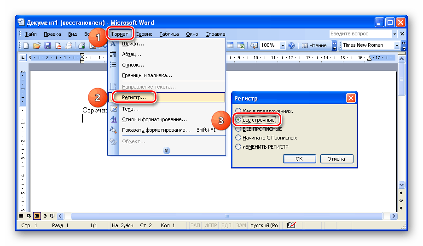Click the Print icon in toolbar
This screenshot has height=246, width=423.
[81, 45]
